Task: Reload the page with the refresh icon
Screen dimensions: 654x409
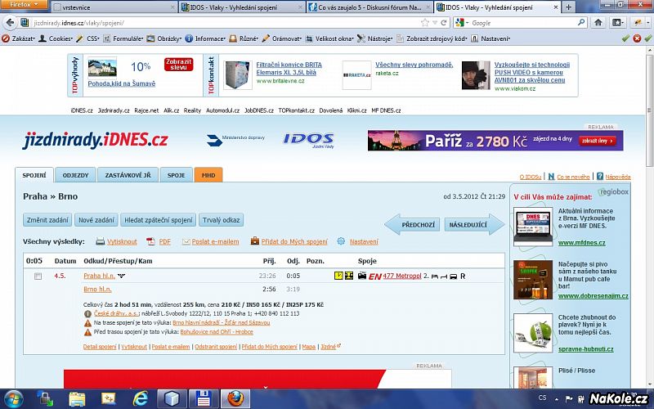Action: (x=444, y=23)
